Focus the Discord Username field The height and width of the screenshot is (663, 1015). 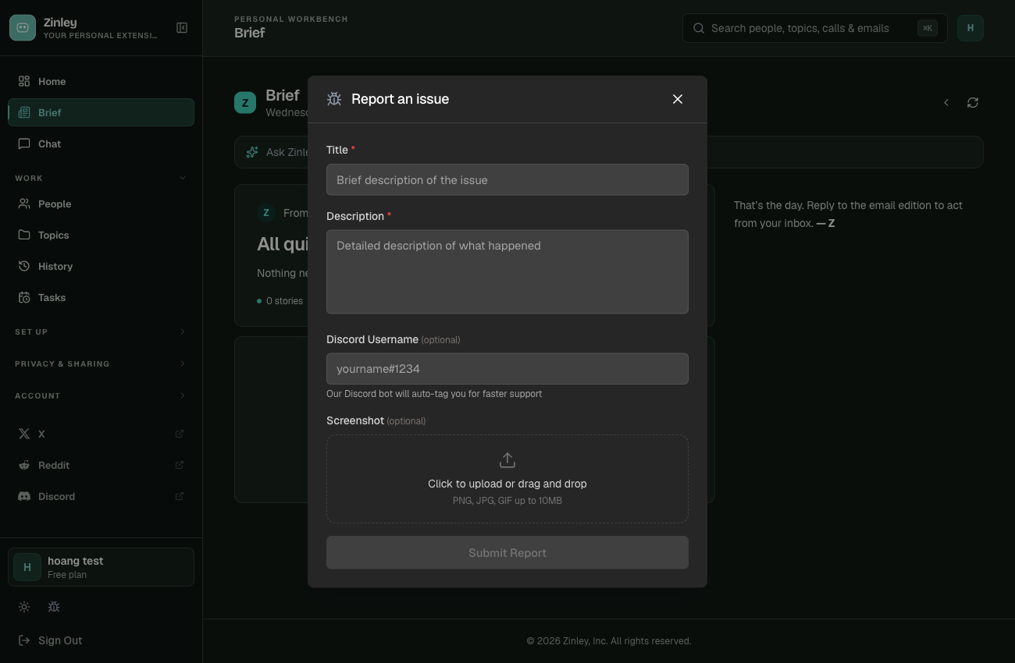[x=507, y=368]
